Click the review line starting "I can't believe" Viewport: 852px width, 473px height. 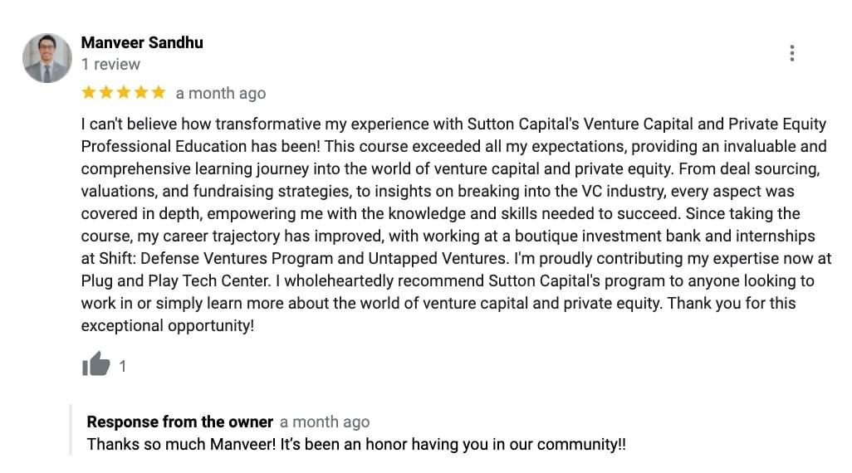click(453, 124)
